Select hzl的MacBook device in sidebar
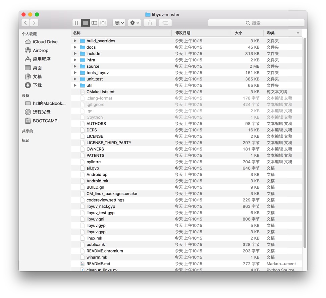326x298 pixels. tap(45, 104)
